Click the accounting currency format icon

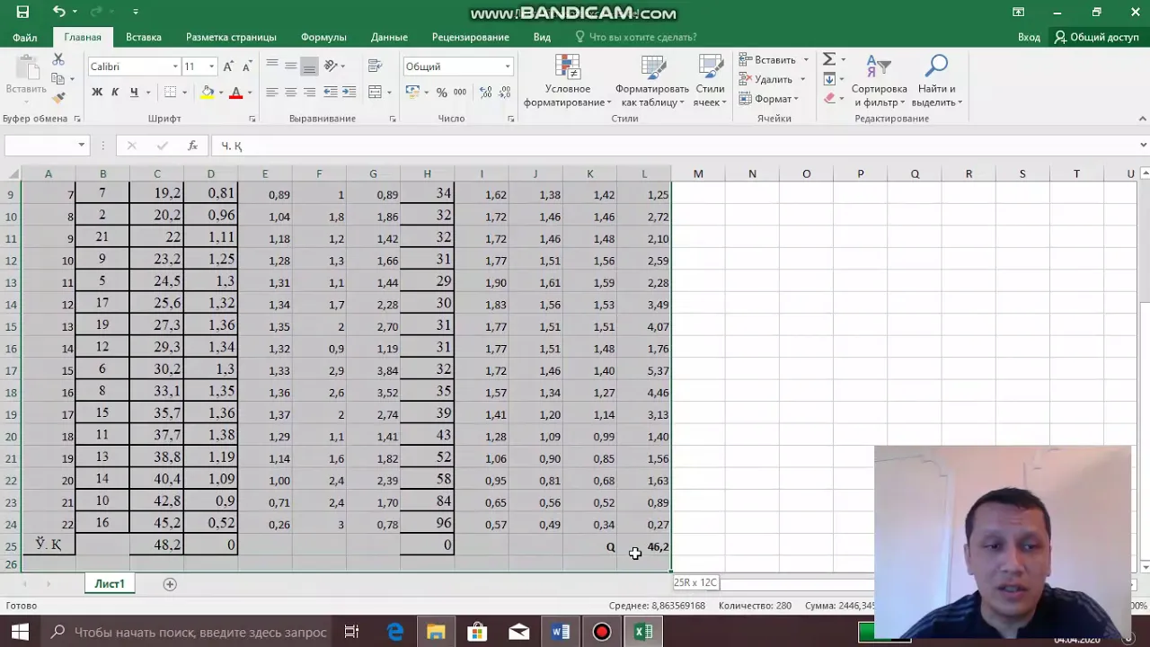click(x=412, y=93)
